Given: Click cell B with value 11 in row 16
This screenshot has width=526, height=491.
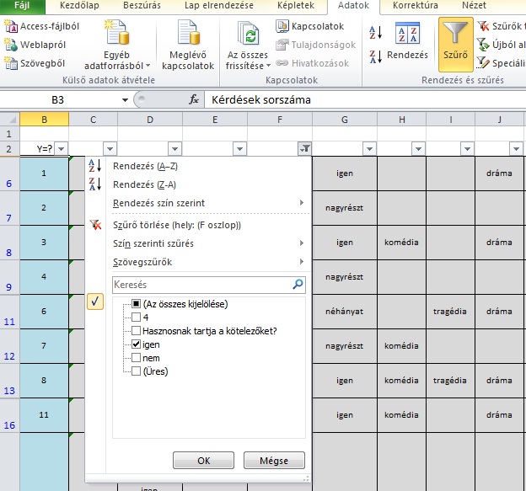Looking at the screenshot, I should coord(44,415).
